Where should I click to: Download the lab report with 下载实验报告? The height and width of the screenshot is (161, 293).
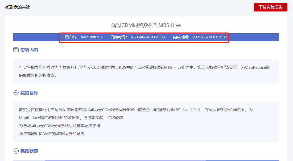pos(270,7)
